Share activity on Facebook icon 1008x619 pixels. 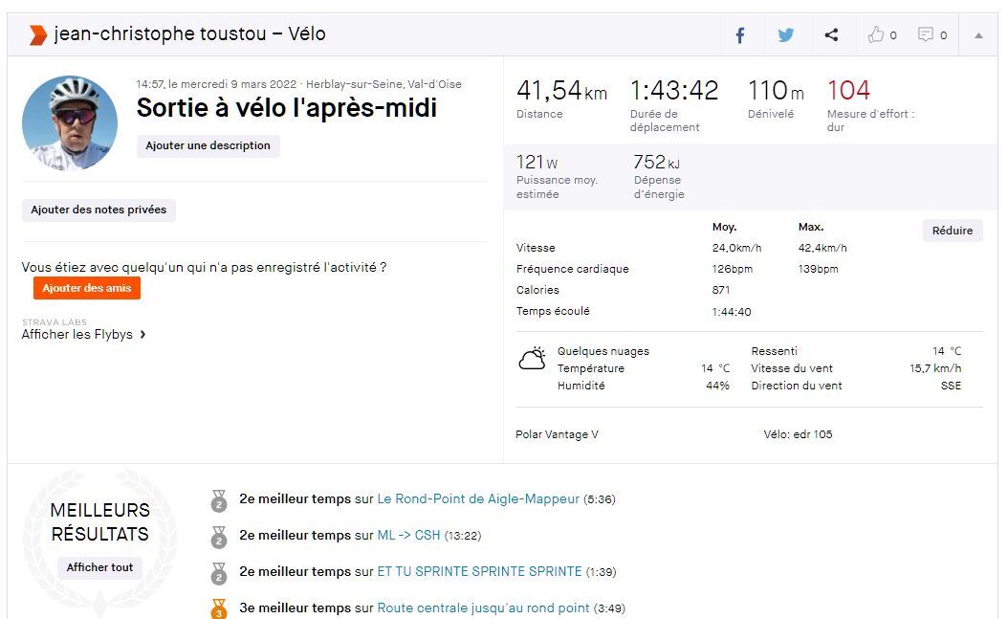(x=740, y=35)
